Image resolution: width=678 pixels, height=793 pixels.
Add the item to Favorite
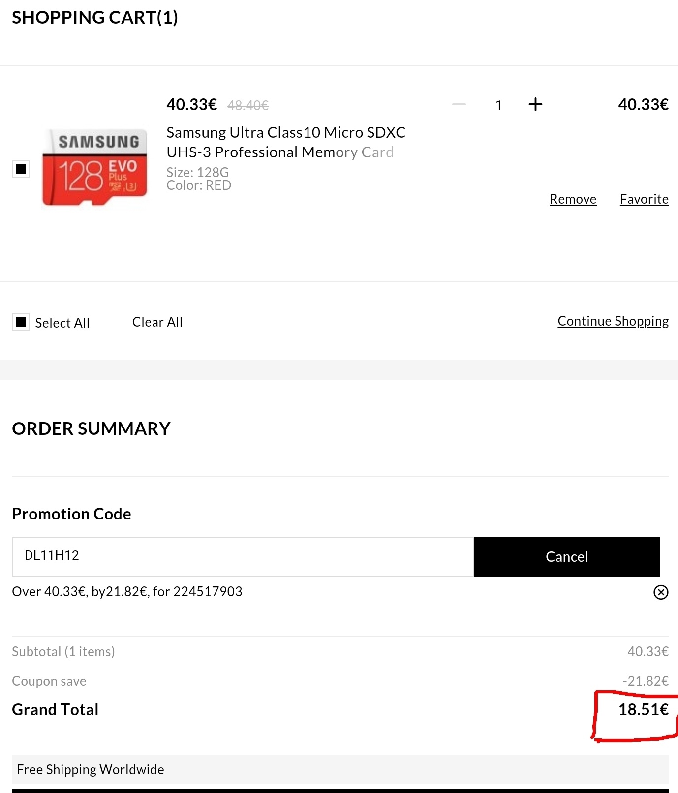[644, 199]
